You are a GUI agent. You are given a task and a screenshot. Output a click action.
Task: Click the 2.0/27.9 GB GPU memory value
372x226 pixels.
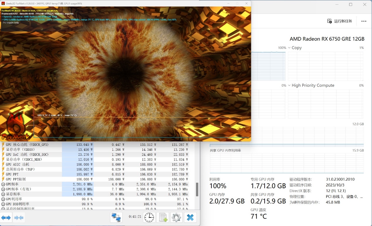[x=227, y=201]
